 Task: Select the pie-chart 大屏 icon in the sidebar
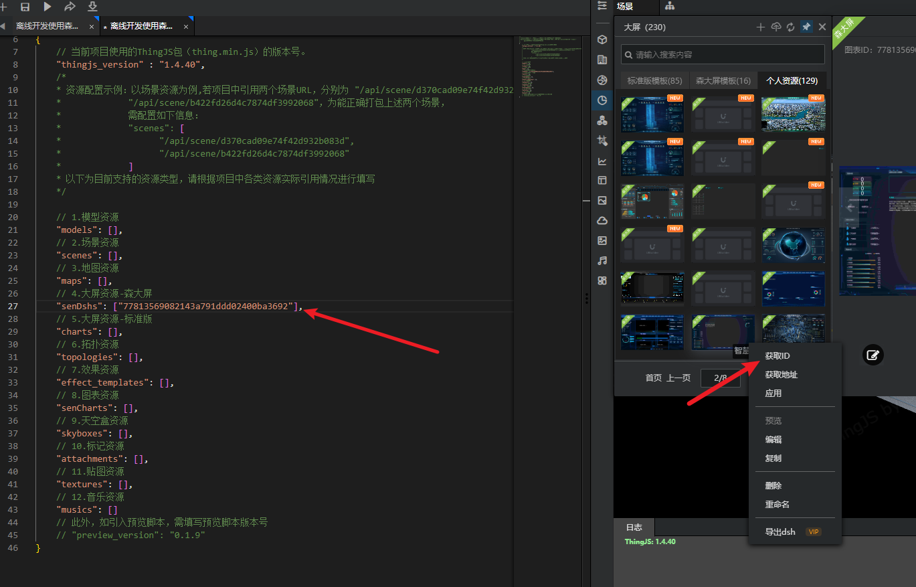tap(602, 100)
